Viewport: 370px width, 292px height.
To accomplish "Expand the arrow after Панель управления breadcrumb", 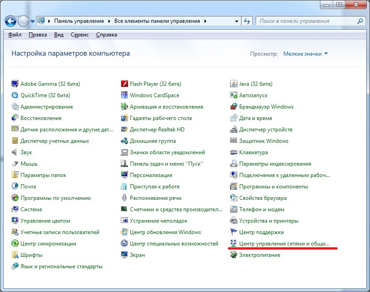I will click(x=109, y=21).
